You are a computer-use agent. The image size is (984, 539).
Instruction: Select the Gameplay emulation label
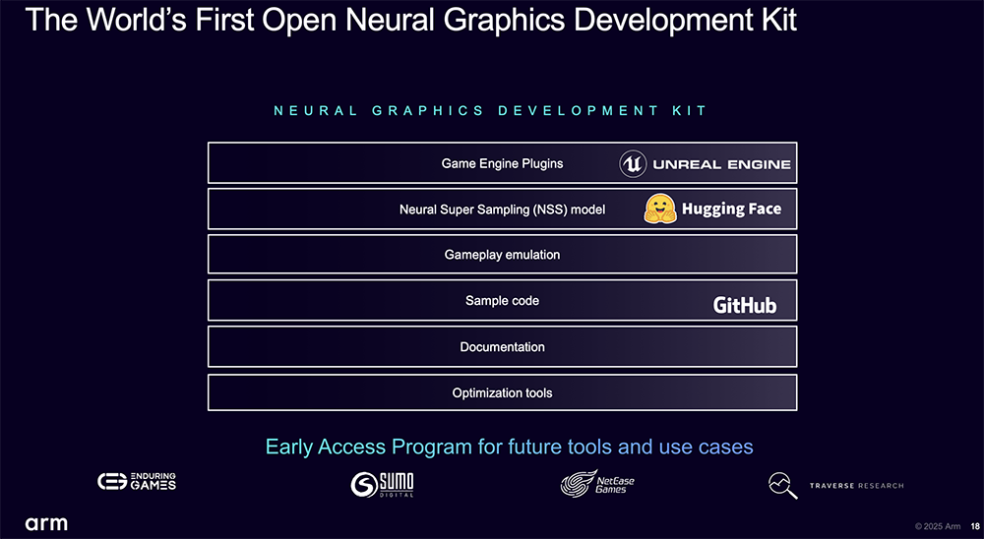pos(502,255)
